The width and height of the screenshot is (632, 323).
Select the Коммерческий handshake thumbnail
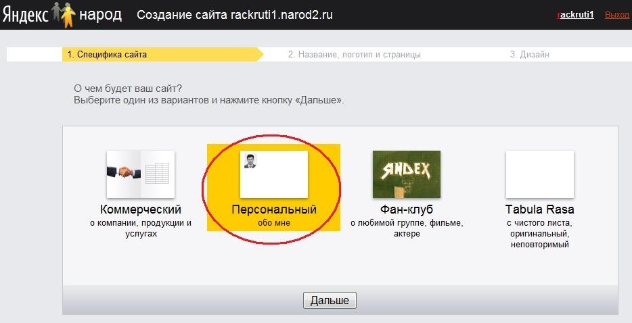tap(141, 174)
